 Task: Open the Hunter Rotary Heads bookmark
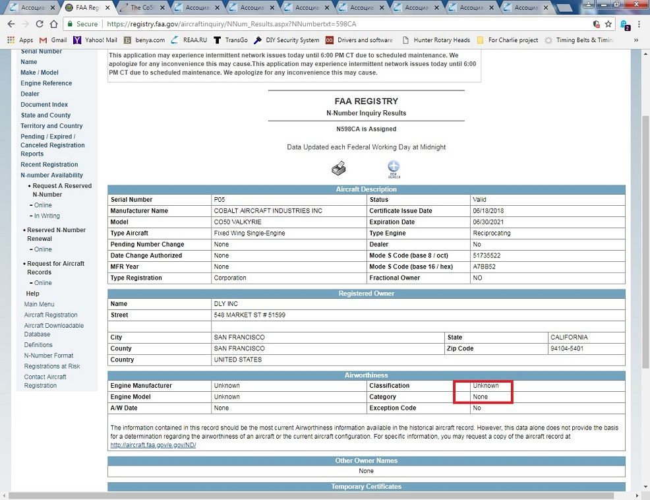click(436, 40)
